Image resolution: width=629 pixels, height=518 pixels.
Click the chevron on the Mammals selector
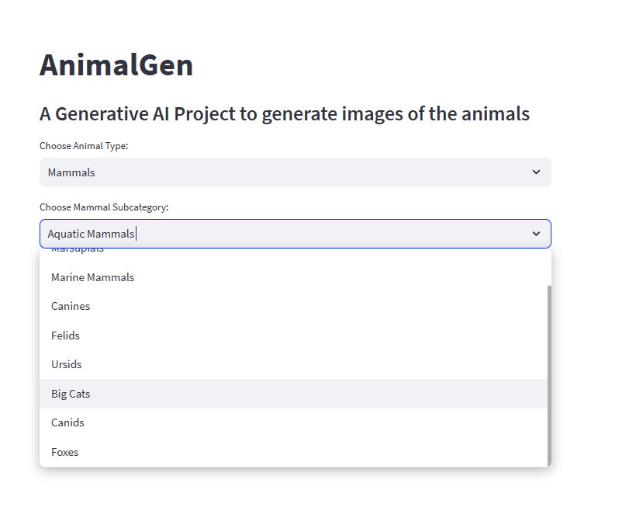pyautogui.click(x=536, y=172)
